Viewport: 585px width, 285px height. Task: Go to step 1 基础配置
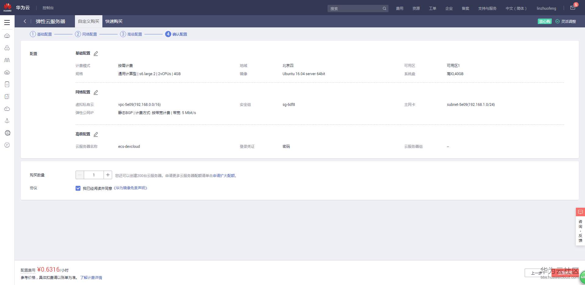pos(41,34)
